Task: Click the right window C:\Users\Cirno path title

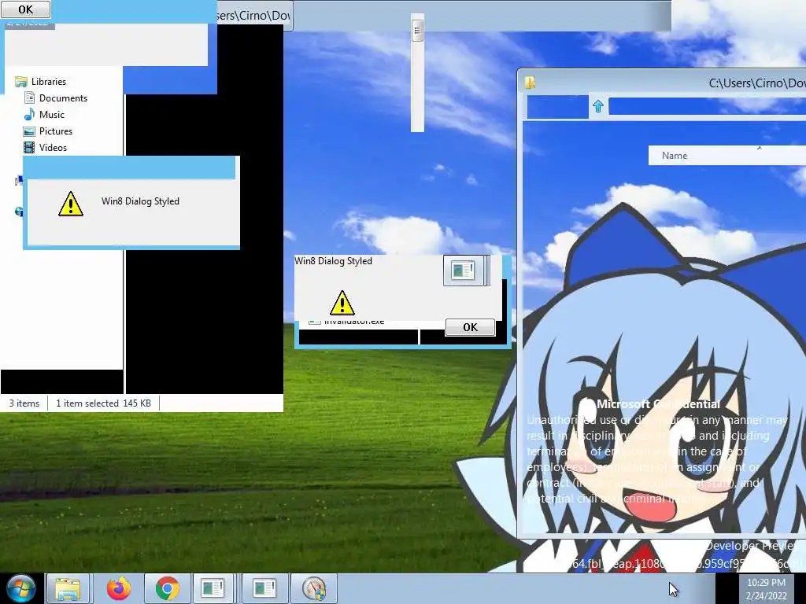Action: [x=756, y=83]
